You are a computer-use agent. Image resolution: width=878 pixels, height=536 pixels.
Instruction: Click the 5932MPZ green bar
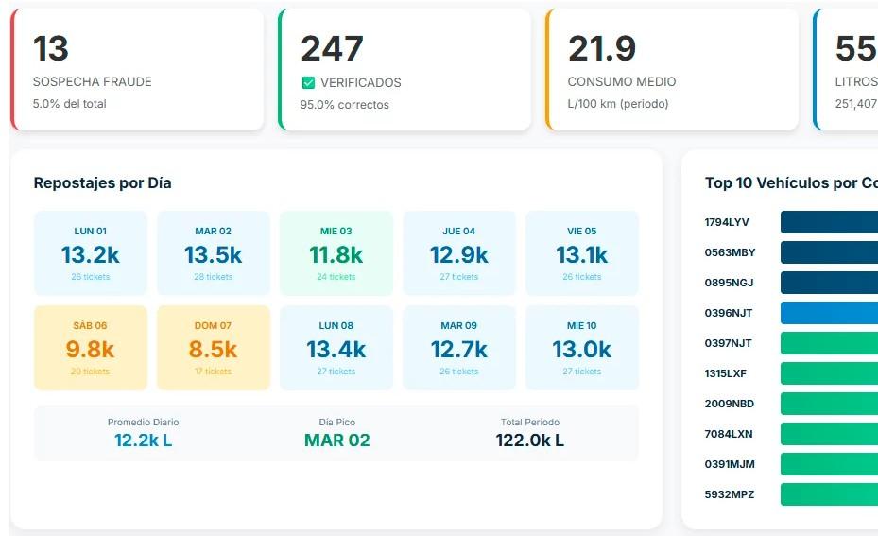tap(829, 494)
